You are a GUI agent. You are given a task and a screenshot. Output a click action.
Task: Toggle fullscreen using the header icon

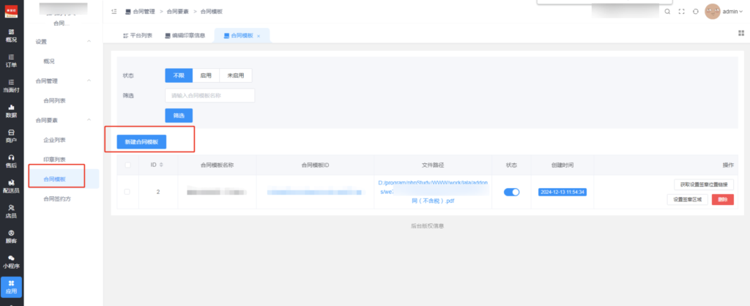[x=682, y=12]
